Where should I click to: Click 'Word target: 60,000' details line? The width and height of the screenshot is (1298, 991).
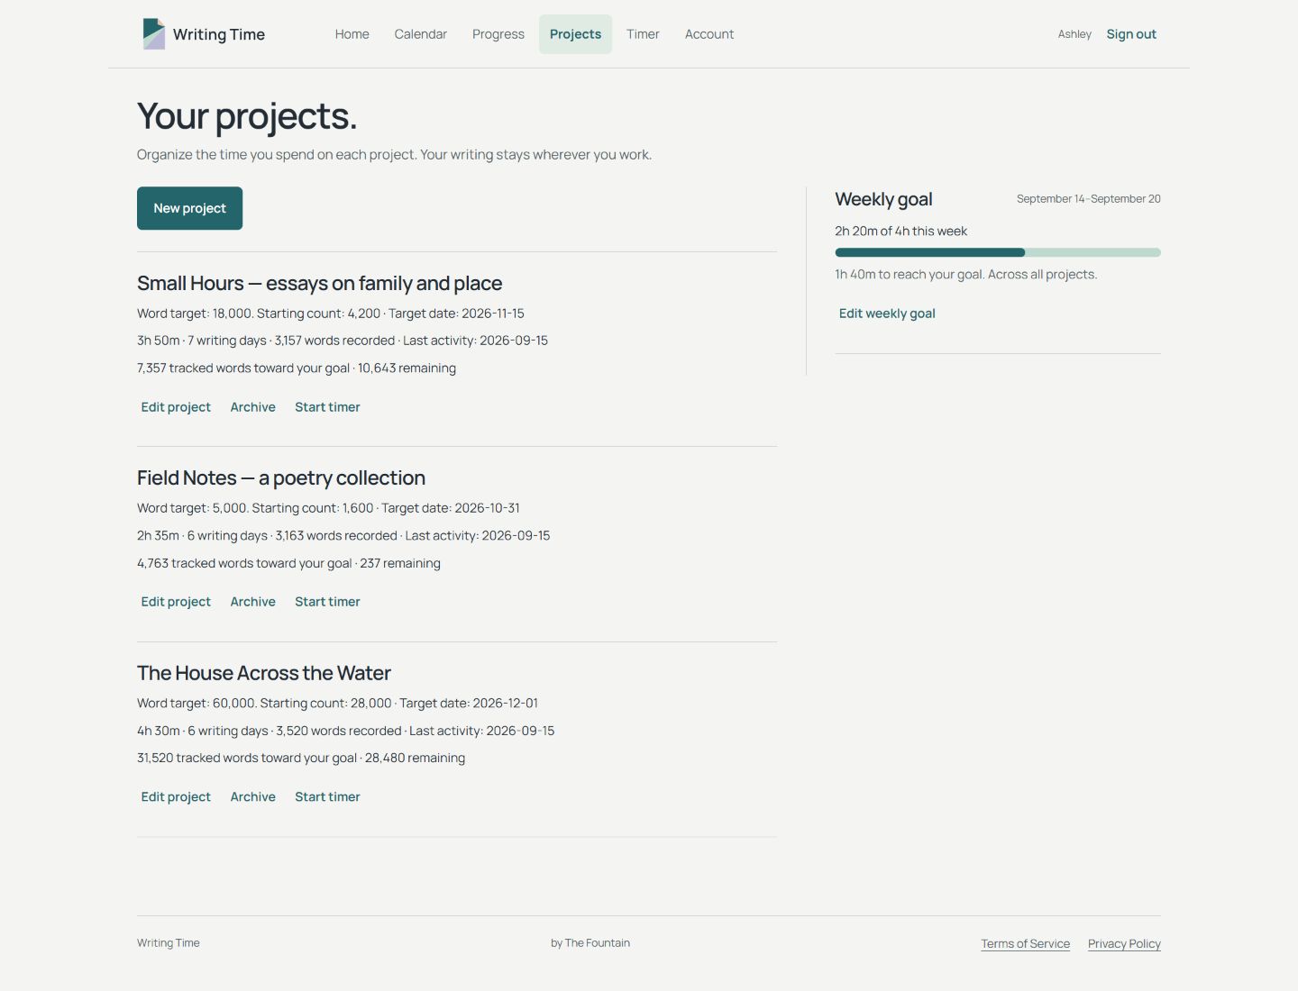tap(337, 704)
